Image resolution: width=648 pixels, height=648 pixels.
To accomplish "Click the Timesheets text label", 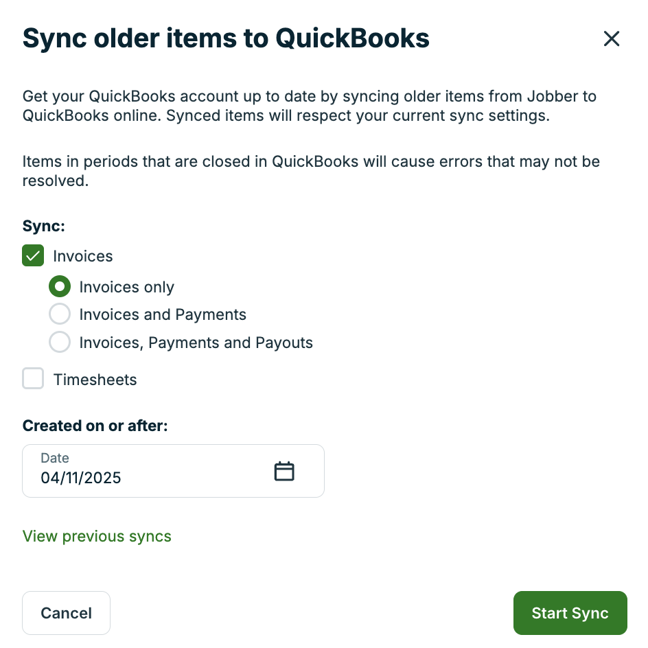I will pyautogui.click(x=95, y=380).
